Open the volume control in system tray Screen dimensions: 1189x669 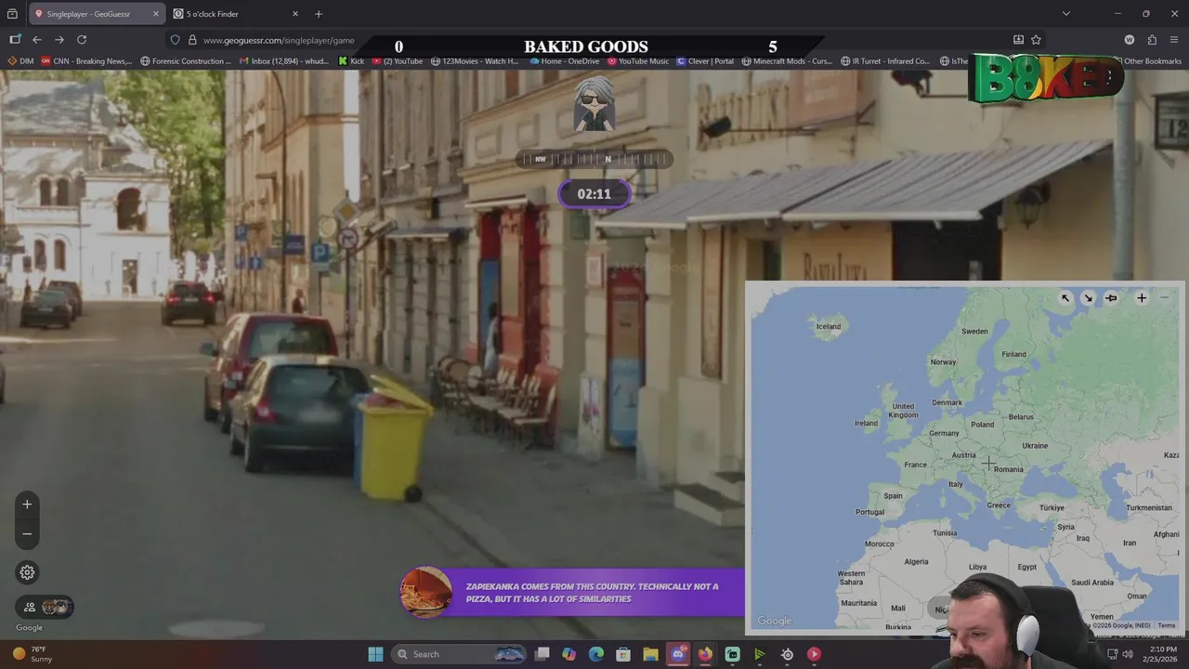[x=1129, y=654]
